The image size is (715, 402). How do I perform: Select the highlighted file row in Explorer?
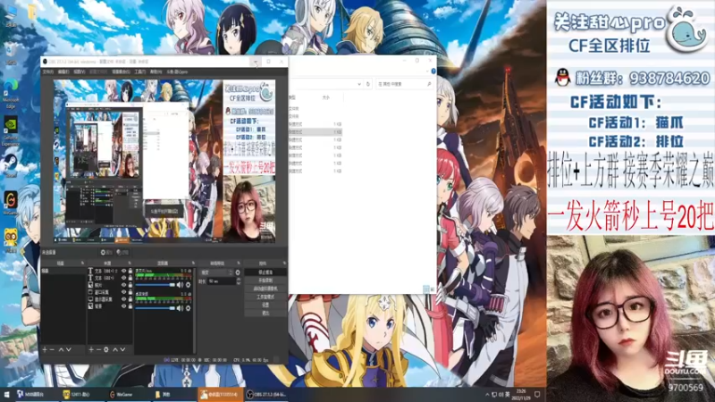(315, 131)
